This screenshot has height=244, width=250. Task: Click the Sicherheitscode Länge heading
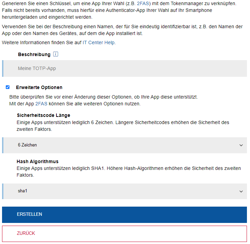tap(44, 115)
